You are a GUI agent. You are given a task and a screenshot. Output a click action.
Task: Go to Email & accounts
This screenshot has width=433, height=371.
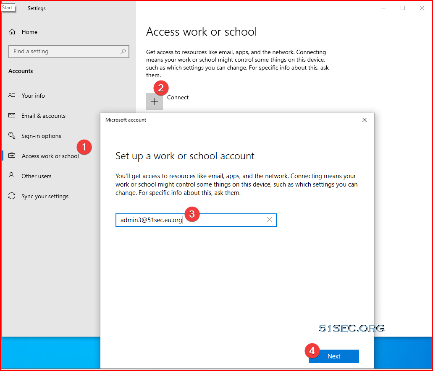point(43,116)
